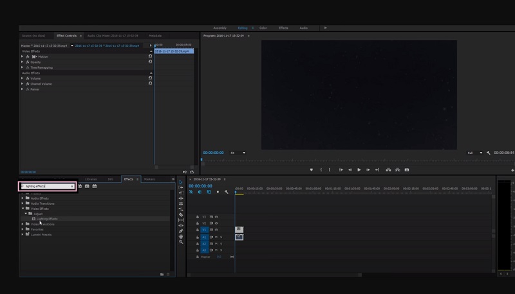This screenshot has width=515, height=294.
Task: Open Program Monitor settings wrench
Action: click(489, 153)
